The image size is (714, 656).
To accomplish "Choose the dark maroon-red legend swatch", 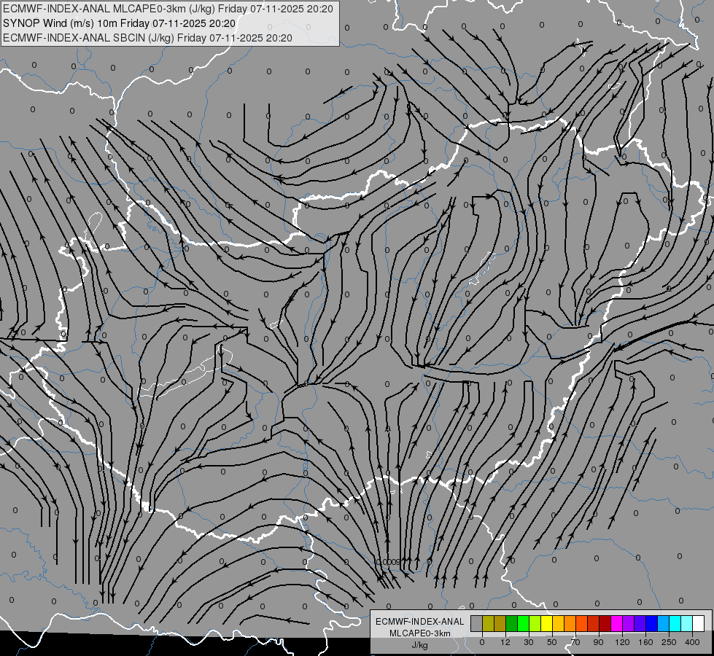I will (605, 623).
